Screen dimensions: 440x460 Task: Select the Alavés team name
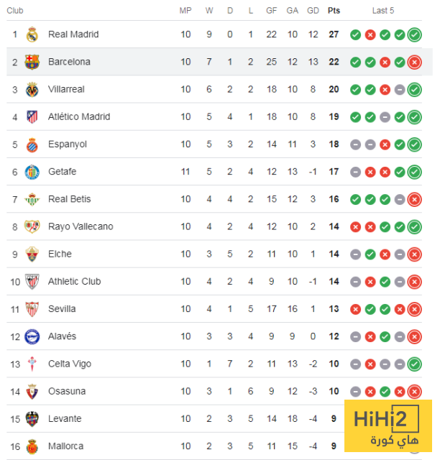[x=62, y=336]
